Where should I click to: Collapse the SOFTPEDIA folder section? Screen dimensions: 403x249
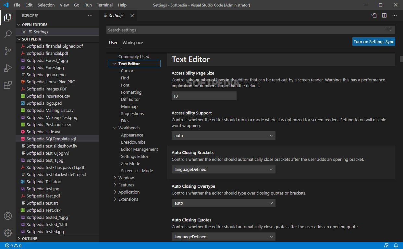click(57, 39)
